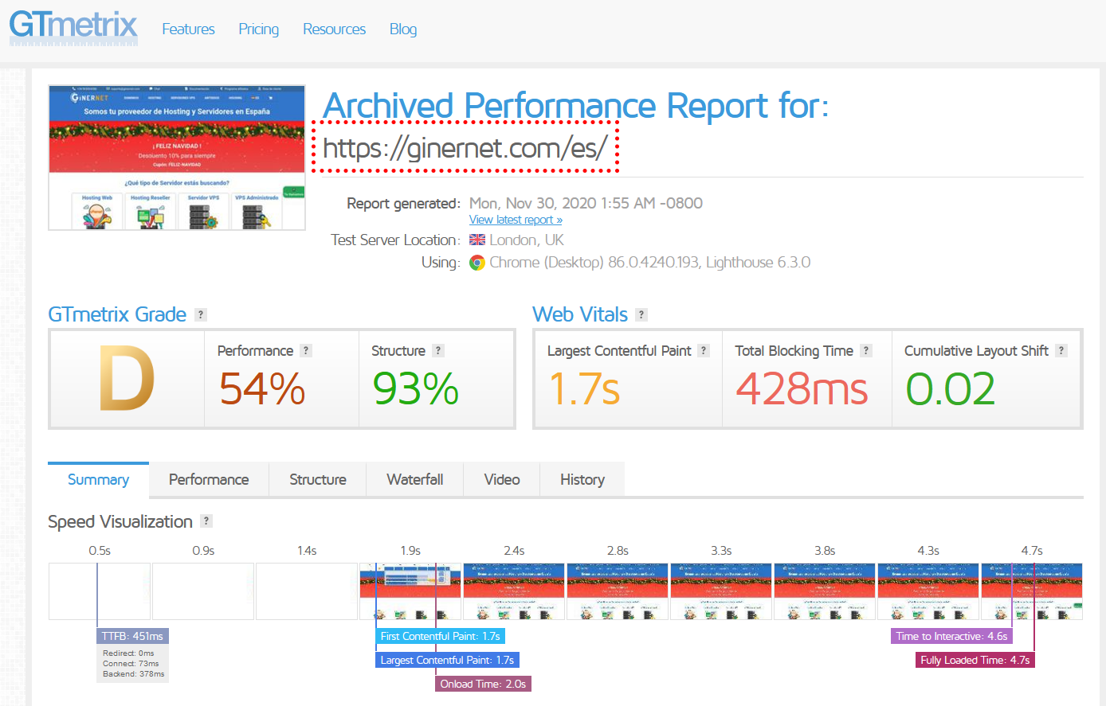Open help icon beside Web Vitals
The height and width of the screenshot is (706, 1106).
(641, 314)
